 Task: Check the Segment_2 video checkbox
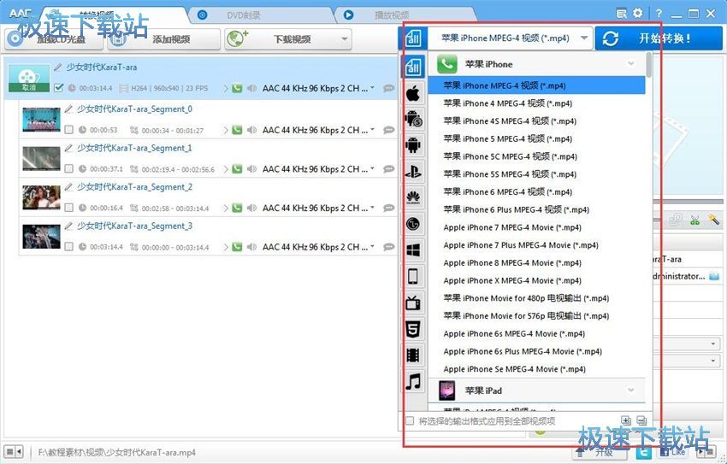(x=69, y=208)
